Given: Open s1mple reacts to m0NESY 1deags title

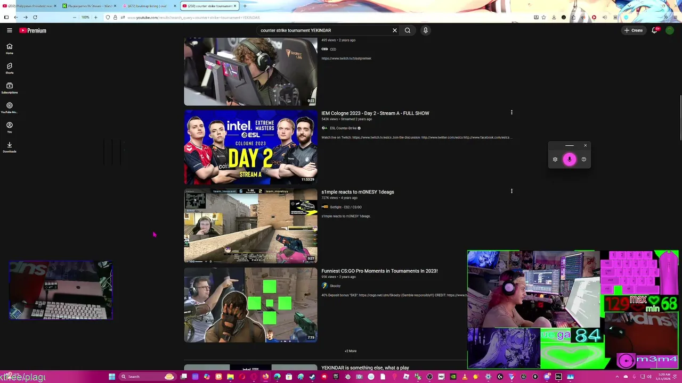Looking at the screenshot, I should click(358, 192).
